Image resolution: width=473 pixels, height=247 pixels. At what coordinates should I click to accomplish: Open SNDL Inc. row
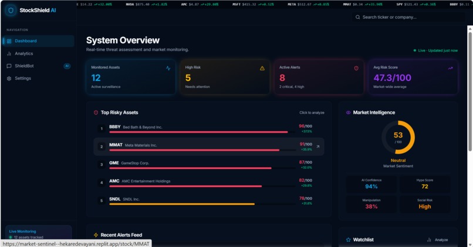tap(209, 201)
